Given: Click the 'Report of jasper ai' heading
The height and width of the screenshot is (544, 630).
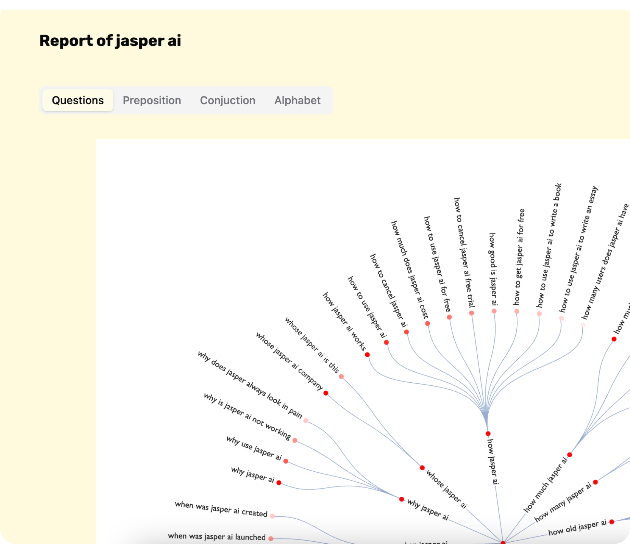Looking at the screenshot, I should coord(110,41).
